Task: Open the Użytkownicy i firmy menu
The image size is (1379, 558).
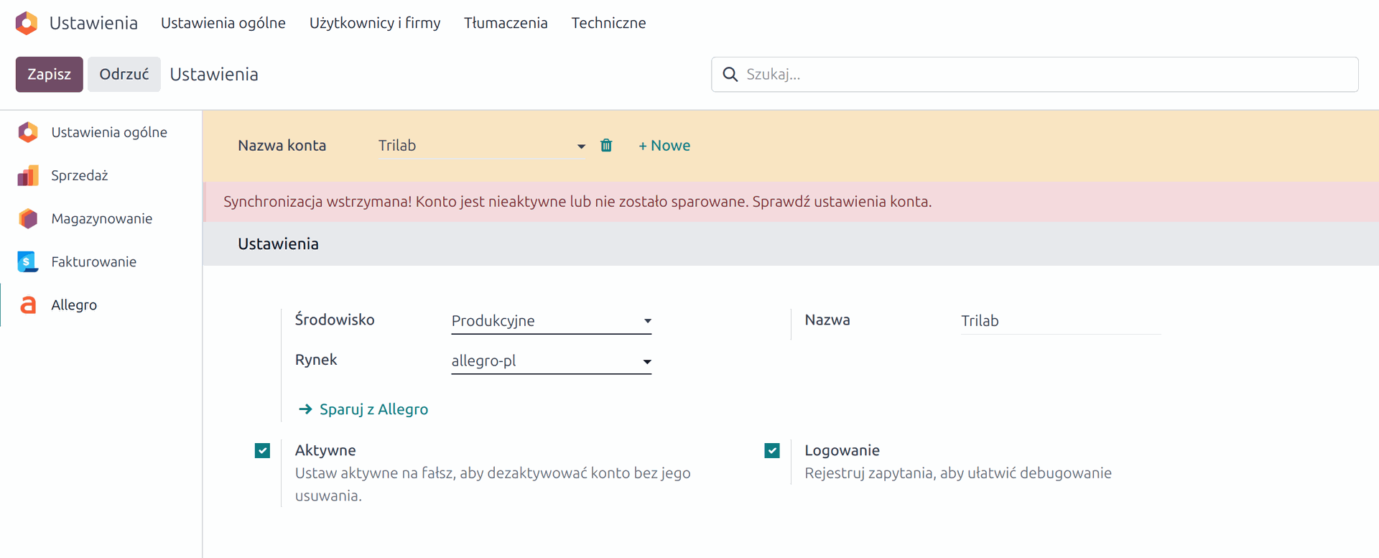Action: click(375, 23)
